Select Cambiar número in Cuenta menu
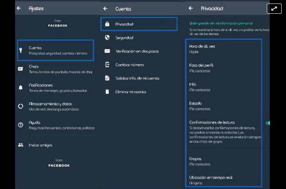Viewport: 286px width, 189px height. pos(129,65)
